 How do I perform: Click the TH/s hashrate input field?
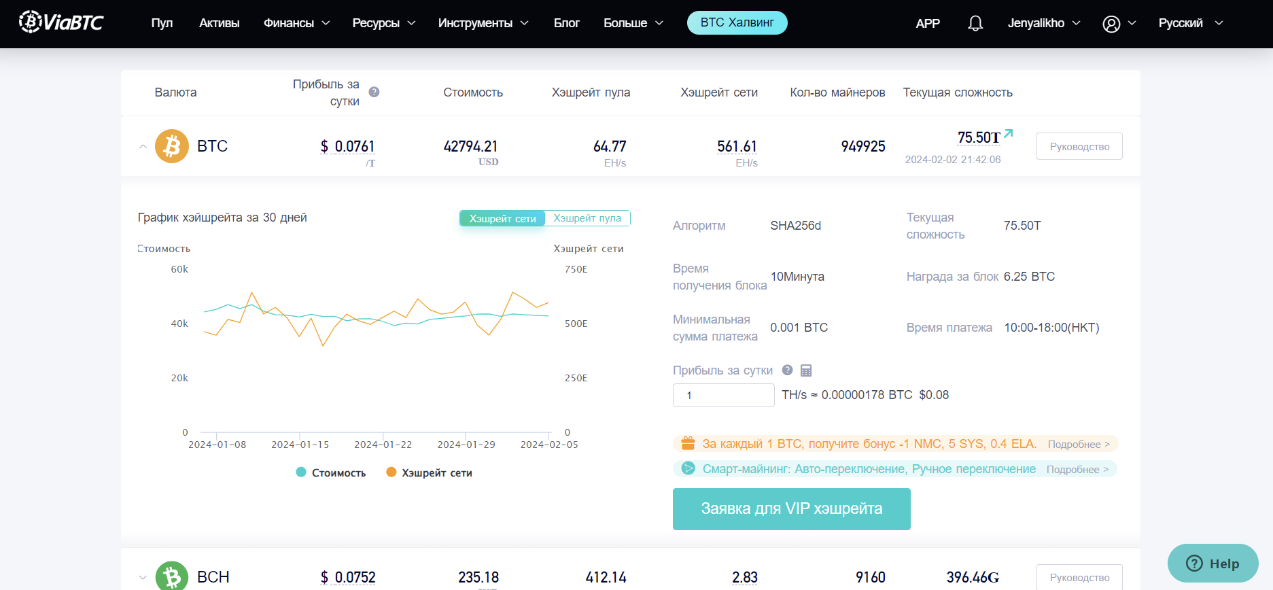[x=723, y=395]
